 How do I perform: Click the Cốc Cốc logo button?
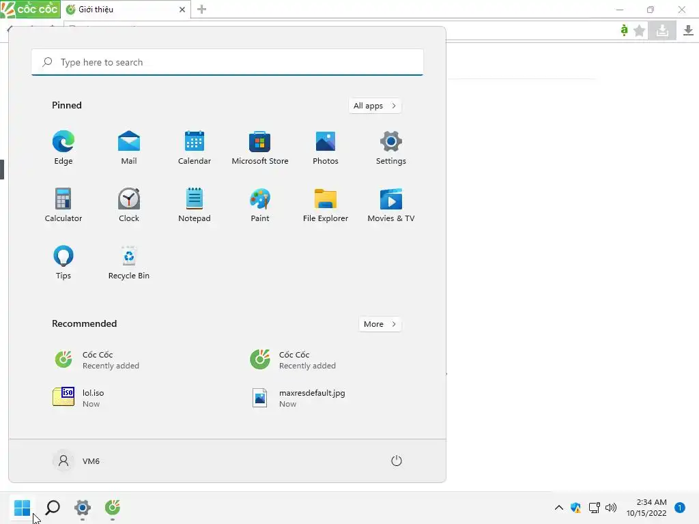(30, 9)
